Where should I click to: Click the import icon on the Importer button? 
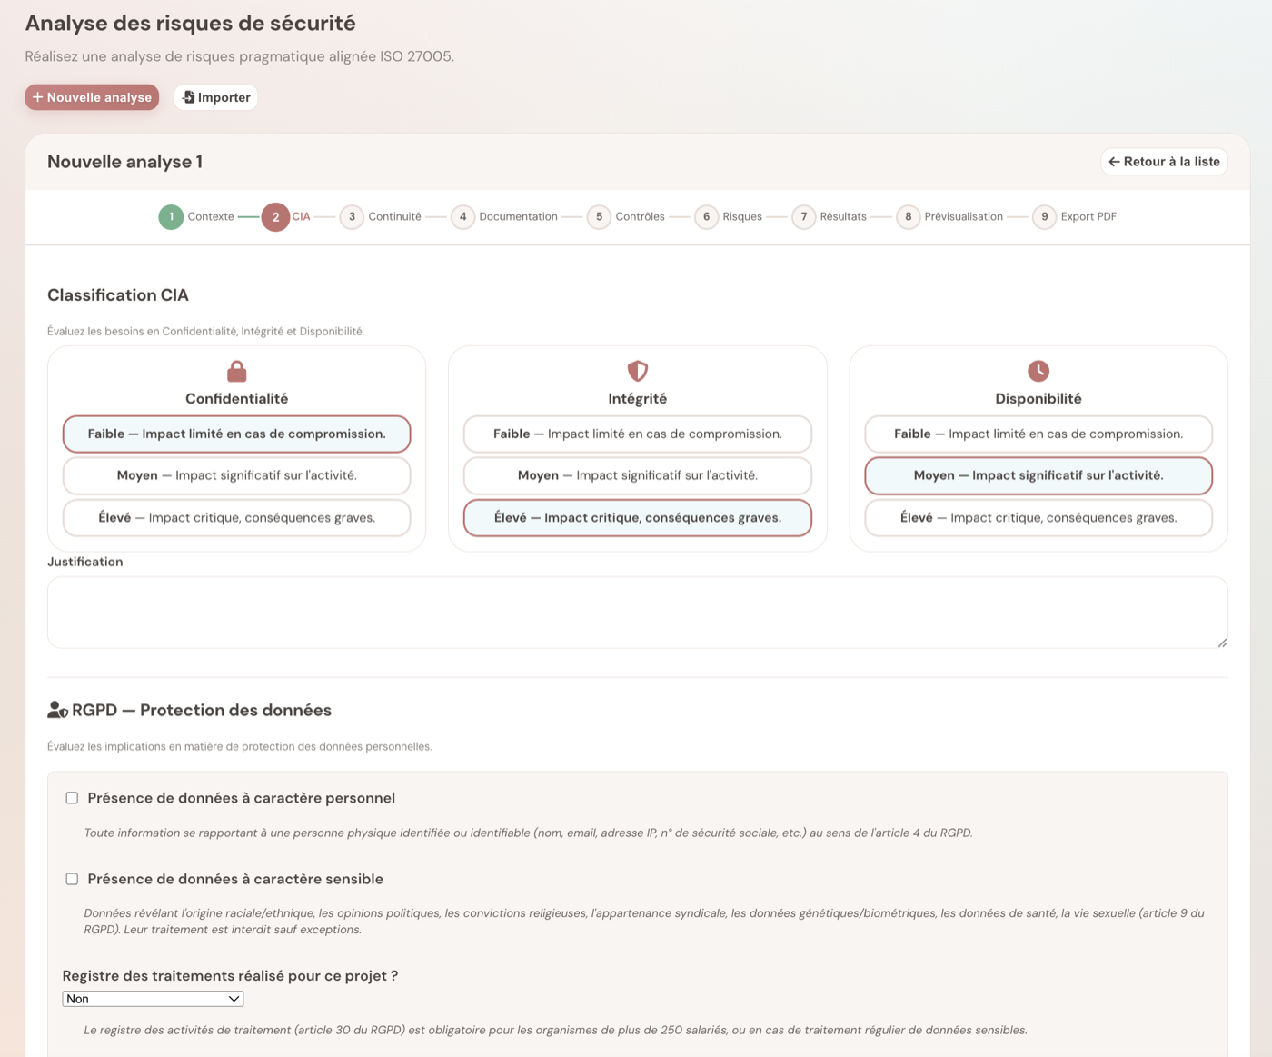[189, 96]
